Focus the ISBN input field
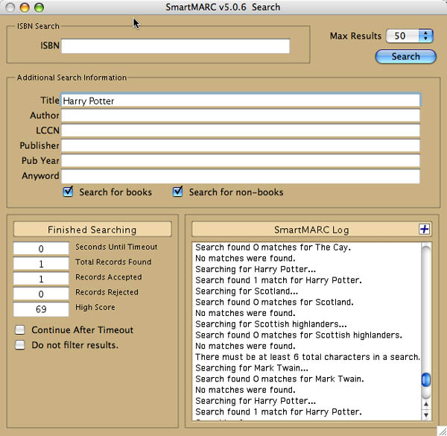 click(176, 46)
